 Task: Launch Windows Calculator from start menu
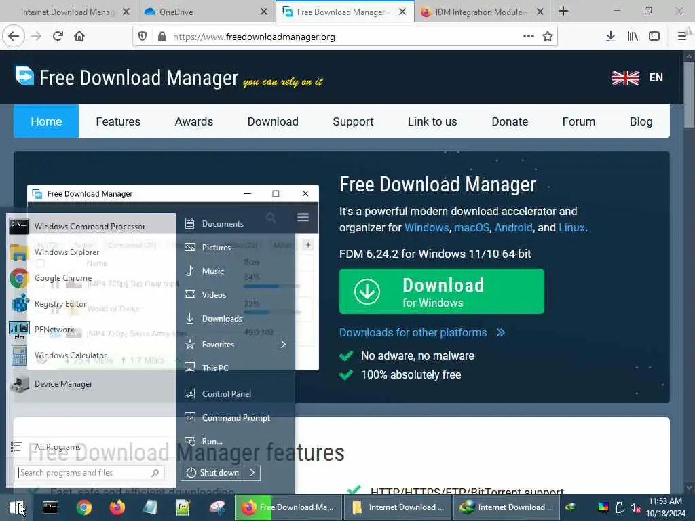(x=91, y=355)
